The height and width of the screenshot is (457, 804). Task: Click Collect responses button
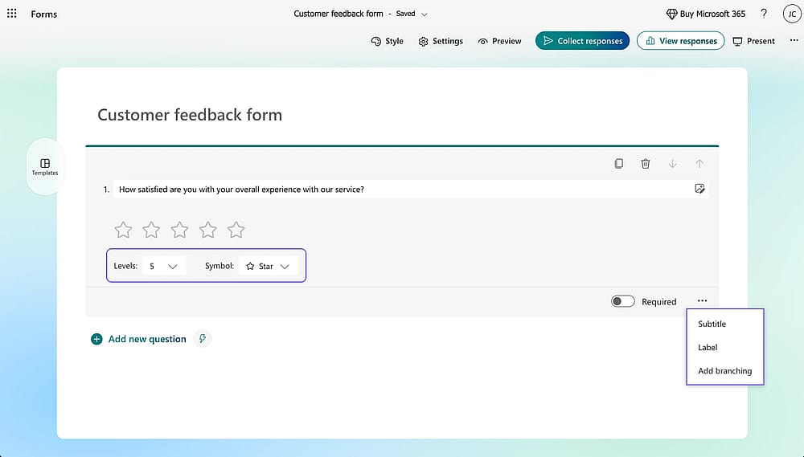[x=582, y=41]
